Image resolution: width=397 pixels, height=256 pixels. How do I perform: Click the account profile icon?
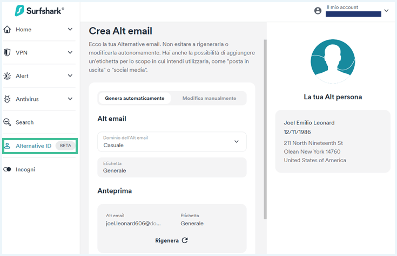click(318, 11)
